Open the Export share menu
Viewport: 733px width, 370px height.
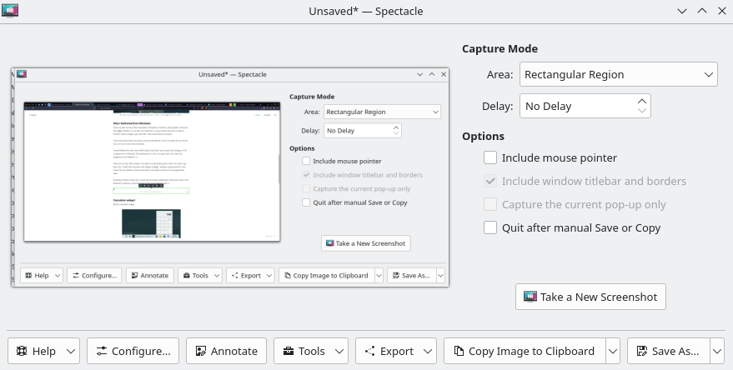(x=396, y=351)
